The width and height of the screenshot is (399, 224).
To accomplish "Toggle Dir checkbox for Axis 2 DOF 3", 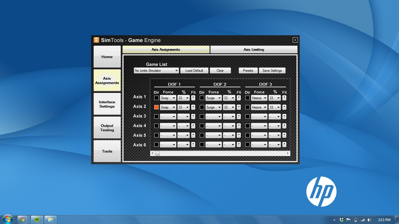I will click(247, 107).
